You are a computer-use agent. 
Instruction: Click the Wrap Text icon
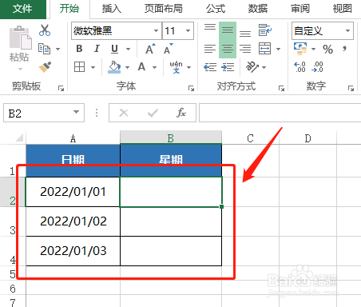point(265,30)
